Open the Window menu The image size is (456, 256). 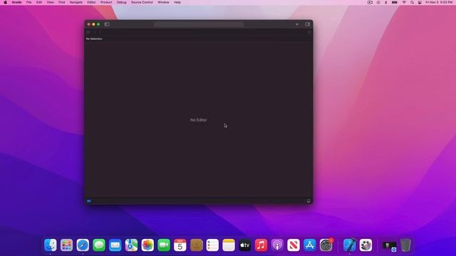click(163, 2)
